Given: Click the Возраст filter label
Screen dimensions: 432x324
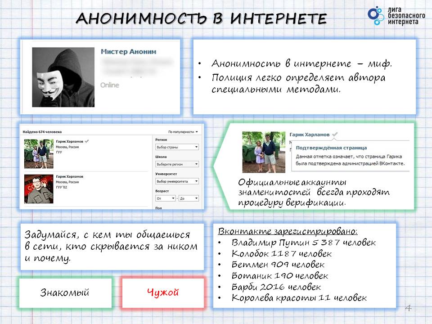Looking at the screenshot, I should tap(162, 191).
